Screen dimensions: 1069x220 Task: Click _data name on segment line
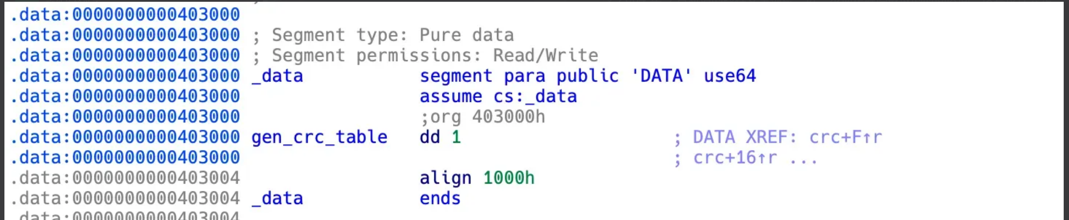click(x=278, y=76)
